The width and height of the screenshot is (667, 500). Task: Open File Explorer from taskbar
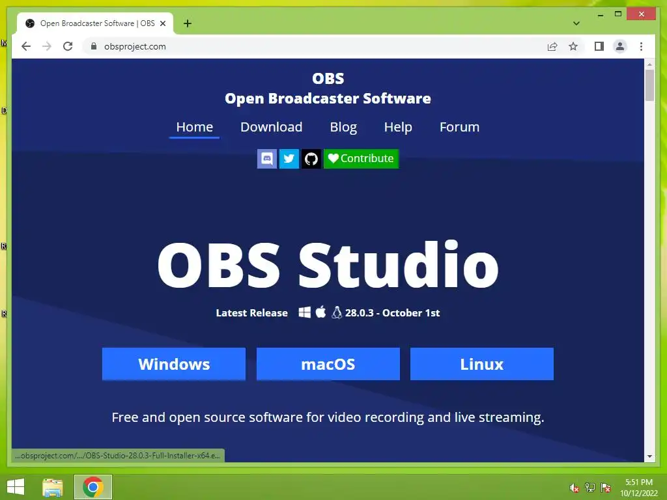[53, 487]
